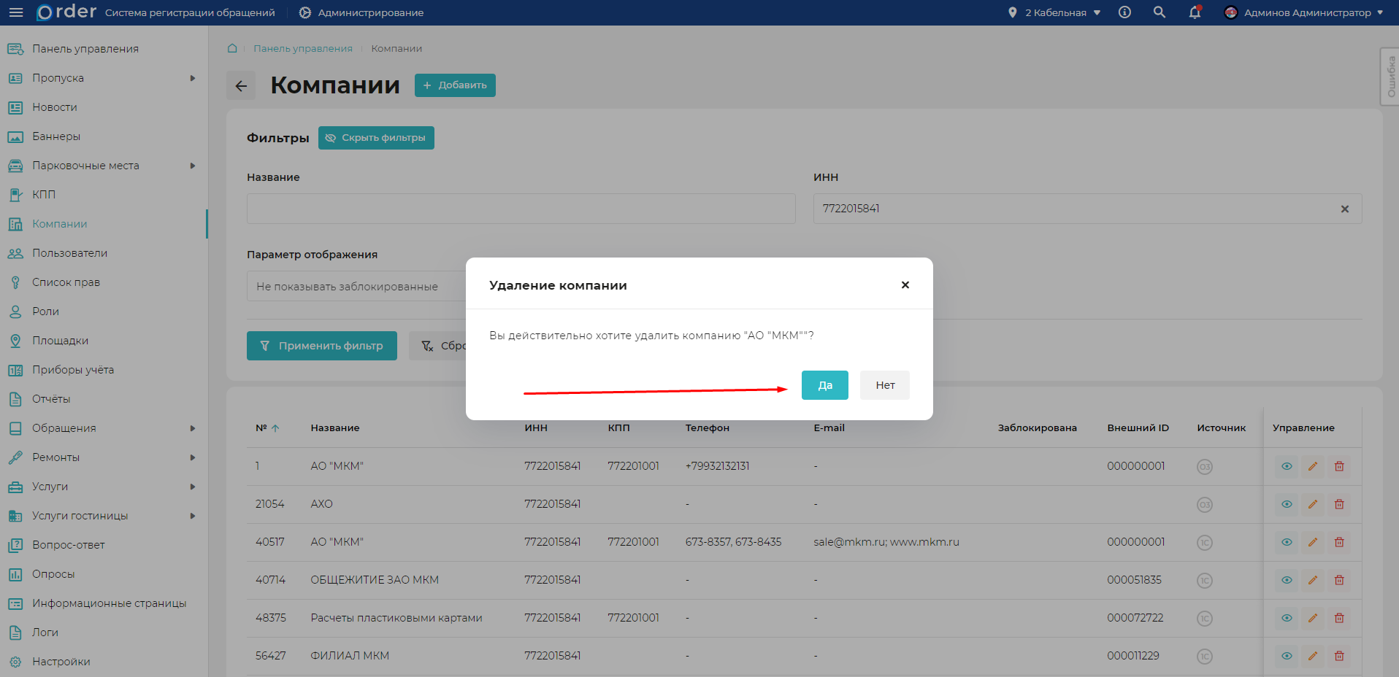
Task: Open Настройки in the sidebar
Action: [61, 662]
